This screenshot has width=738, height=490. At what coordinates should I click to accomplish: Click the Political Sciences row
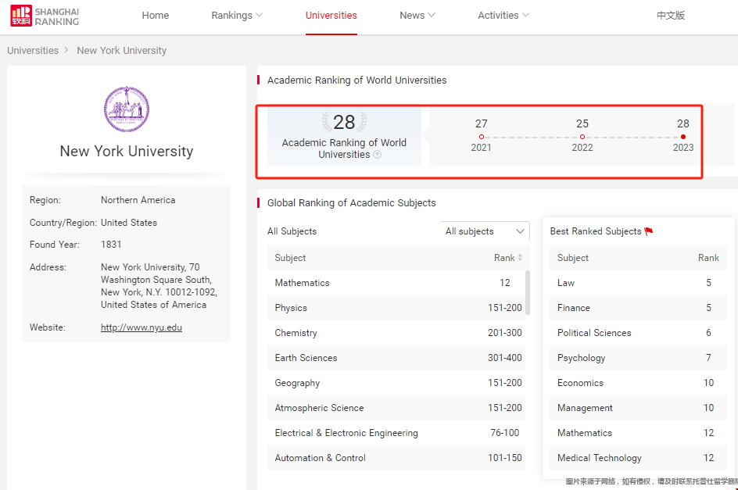[x=638, y=333]
